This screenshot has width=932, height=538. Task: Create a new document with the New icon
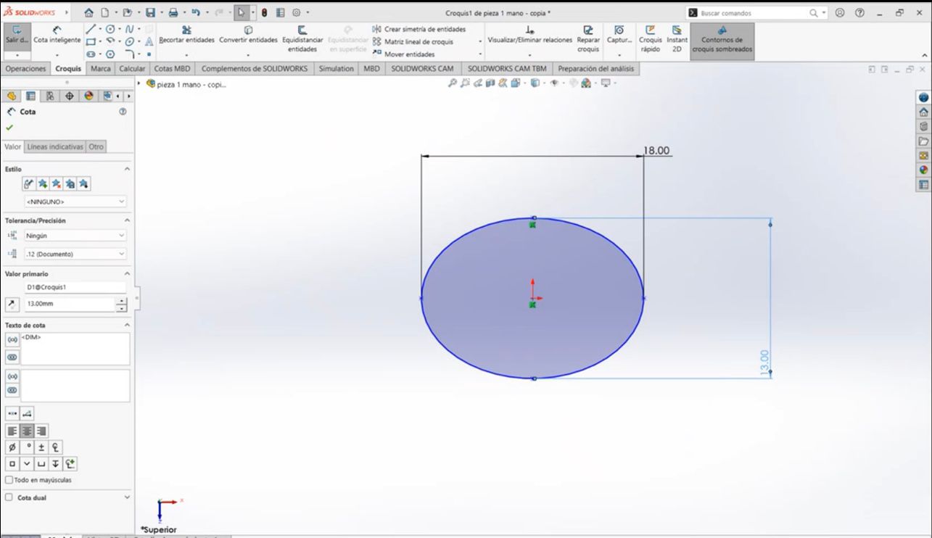tap(105, 13)
